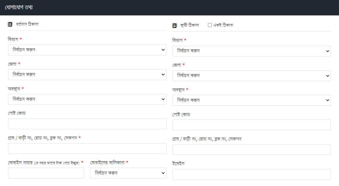Open the অবস্থান dropdown under স্থায়ী ঠিকানা
The height and width of the screenshot is (186, 339).
(252, 101)
